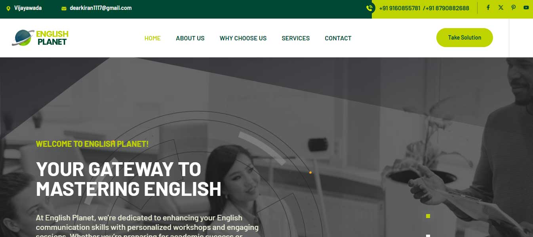Open the ABOUT US menu item
The height and width of the screenshot is (237, 533).
click(x=190, y=38)
